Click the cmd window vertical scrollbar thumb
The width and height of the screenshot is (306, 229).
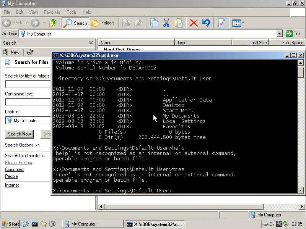301,72
